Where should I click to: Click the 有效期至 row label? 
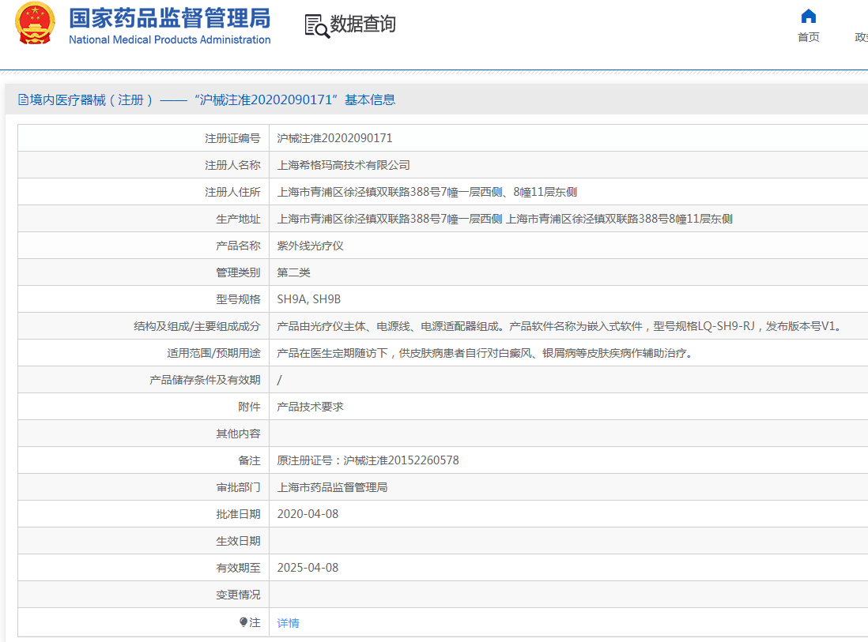coord(238,567)
